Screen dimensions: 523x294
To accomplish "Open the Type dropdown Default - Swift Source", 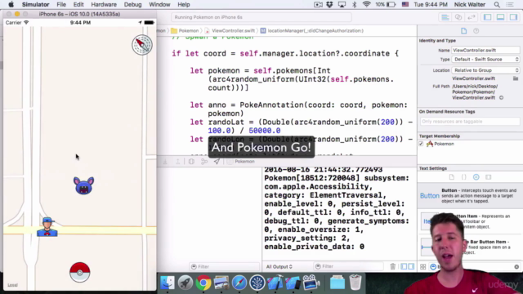I will [x=485, y=60].
